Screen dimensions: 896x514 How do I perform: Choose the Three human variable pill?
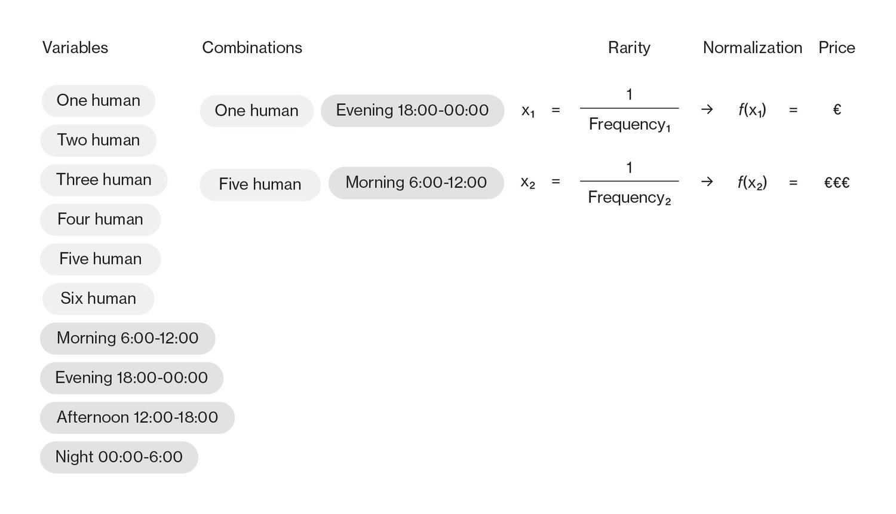pyautogui.click(x=104, y=180)
